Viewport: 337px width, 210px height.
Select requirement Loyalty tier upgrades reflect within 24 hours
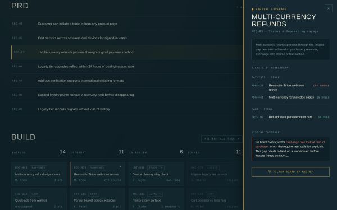[x=127, y=67]
